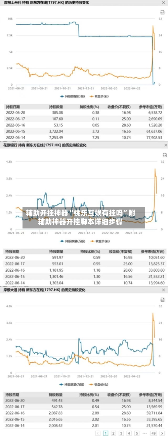This screenshot has width=168, height=436.
Task: Click 持股数量 header in 摩根士丹利 table
Action: (x=56, y=107)
